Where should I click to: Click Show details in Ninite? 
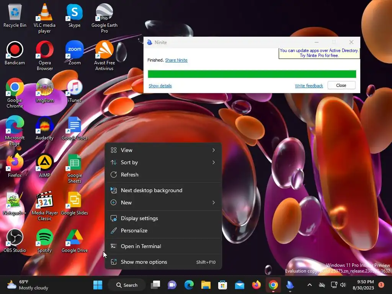tap(160, 86)
